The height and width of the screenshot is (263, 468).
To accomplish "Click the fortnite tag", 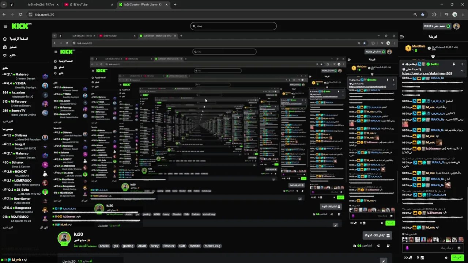I will 195,246.
